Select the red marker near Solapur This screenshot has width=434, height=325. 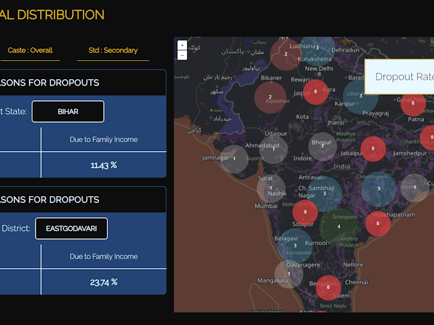pyautogui.click(x=305, y=212)
